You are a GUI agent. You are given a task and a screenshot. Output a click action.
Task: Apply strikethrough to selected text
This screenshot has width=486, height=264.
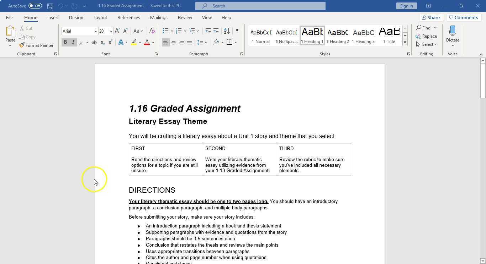[94, 42]
